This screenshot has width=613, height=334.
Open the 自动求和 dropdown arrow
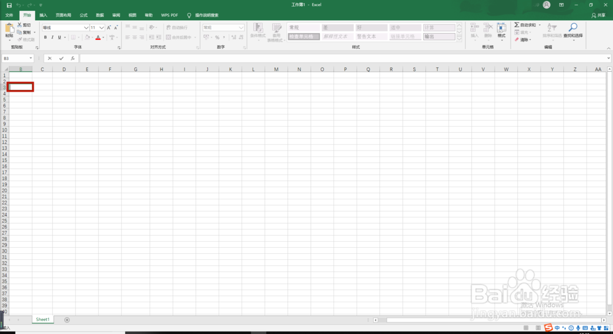[539, 25]
